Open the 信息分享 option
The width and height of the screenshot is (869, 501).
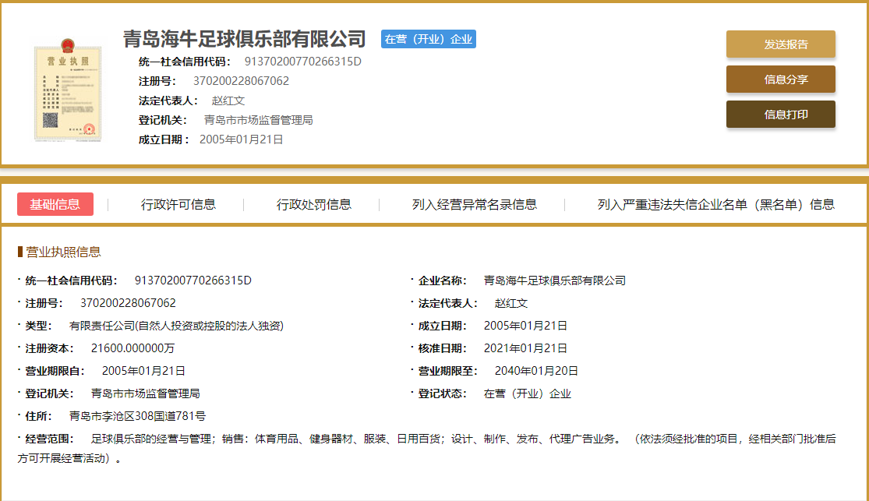[780, 79]
